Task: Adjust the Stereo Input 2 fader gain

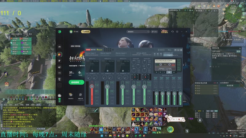Action: (x=107, y=87)
